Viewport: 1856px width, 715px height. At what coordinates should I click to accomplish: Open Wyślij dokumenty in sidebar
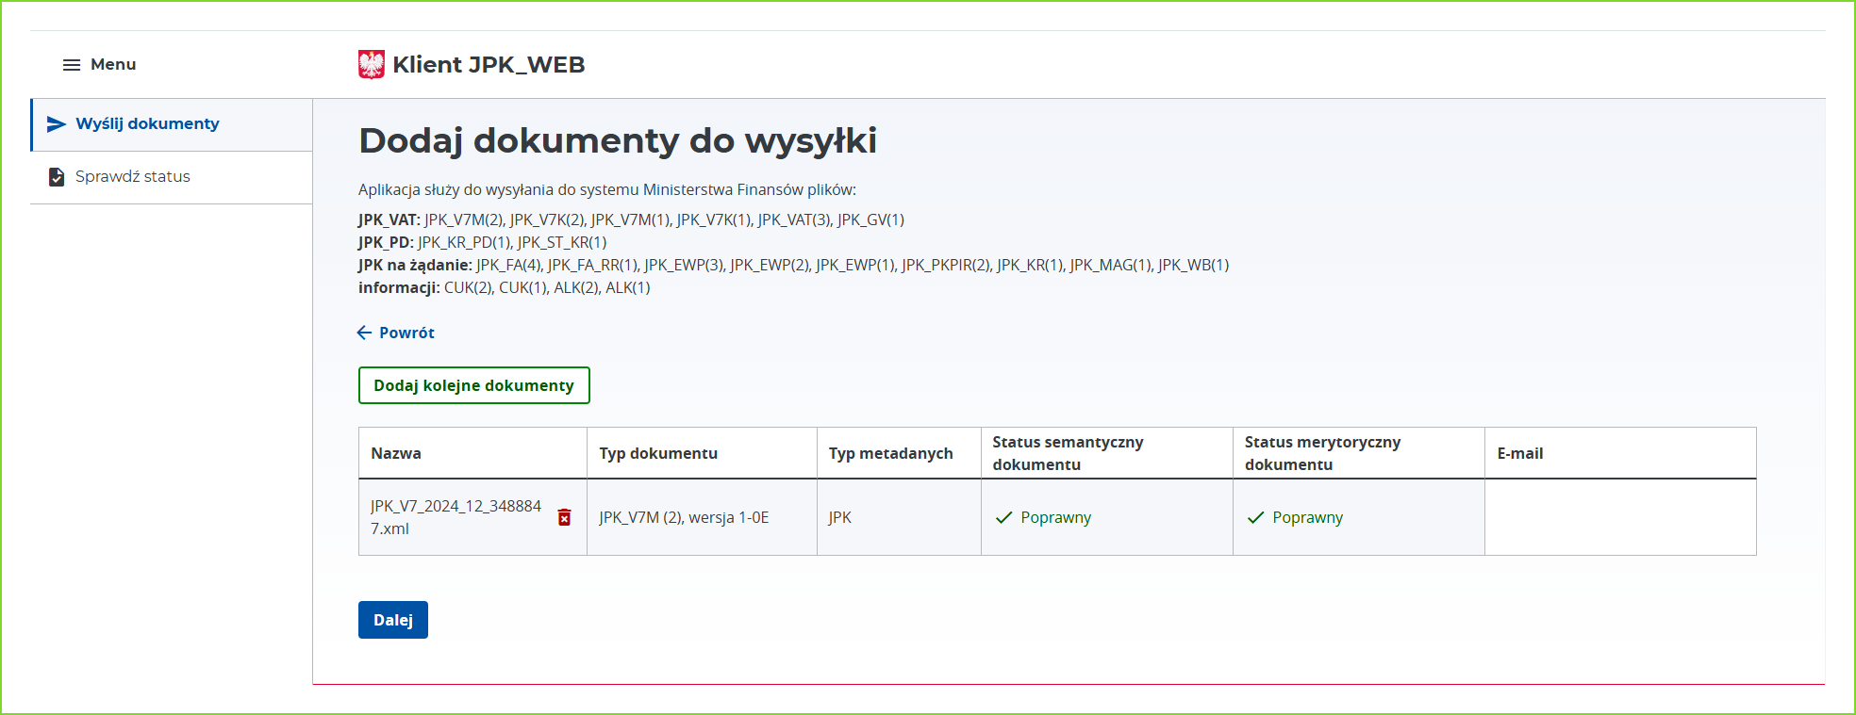pos(172,124)
